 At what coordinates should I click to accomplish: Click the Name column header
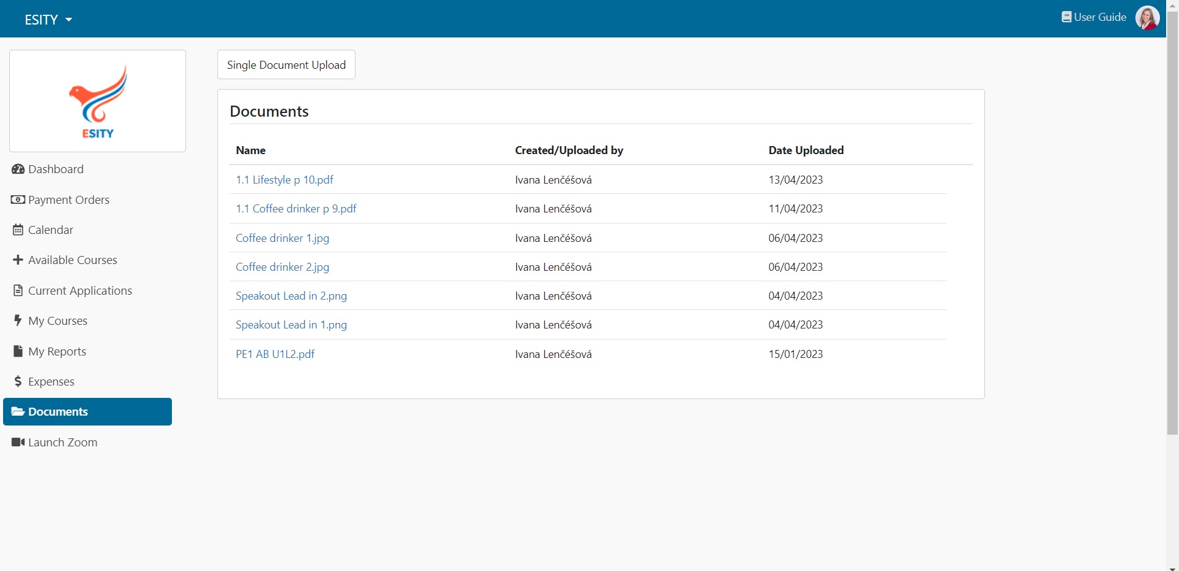[251, 150]
